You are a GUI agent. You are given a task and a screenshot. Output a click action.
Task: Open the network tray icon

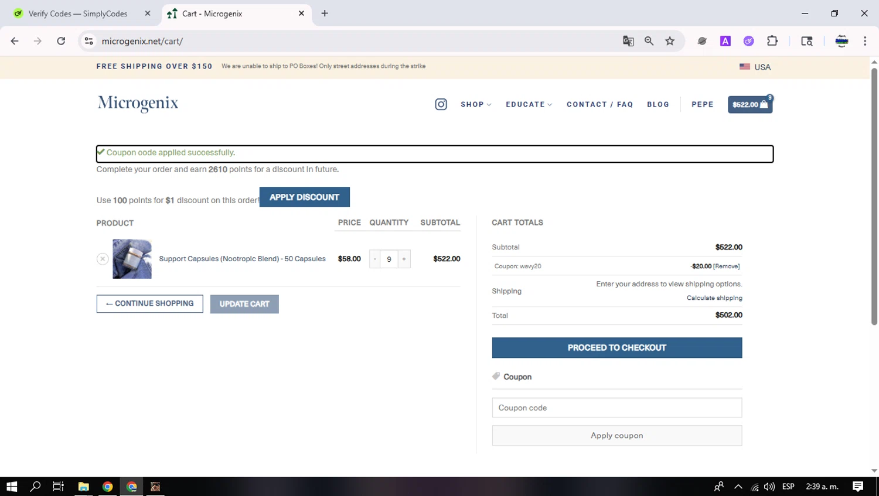(x=755, y=487)
